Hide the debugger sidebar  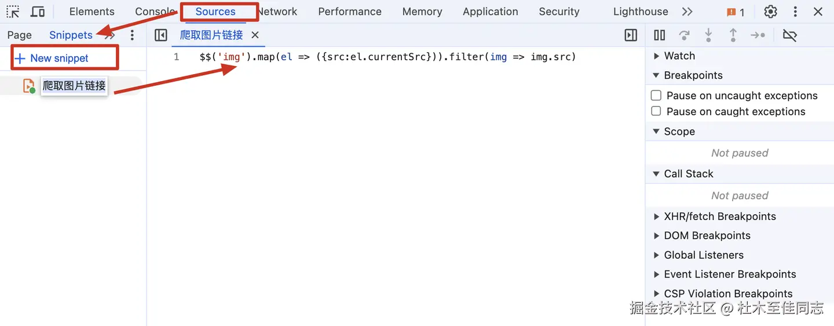point(631,35)
